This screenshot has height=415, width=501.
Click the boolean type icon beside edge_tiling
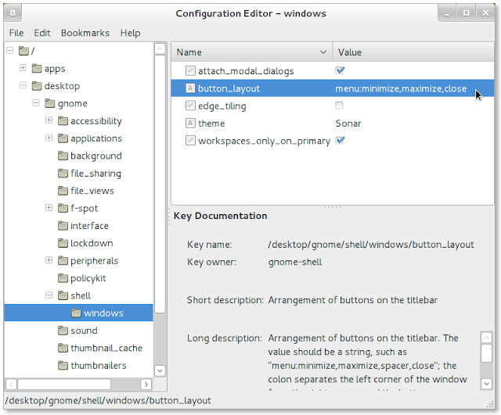tap(190, 106)
